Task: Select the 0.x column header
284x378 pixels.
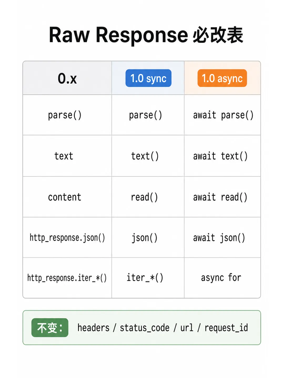Action: [x=67, y=78]
